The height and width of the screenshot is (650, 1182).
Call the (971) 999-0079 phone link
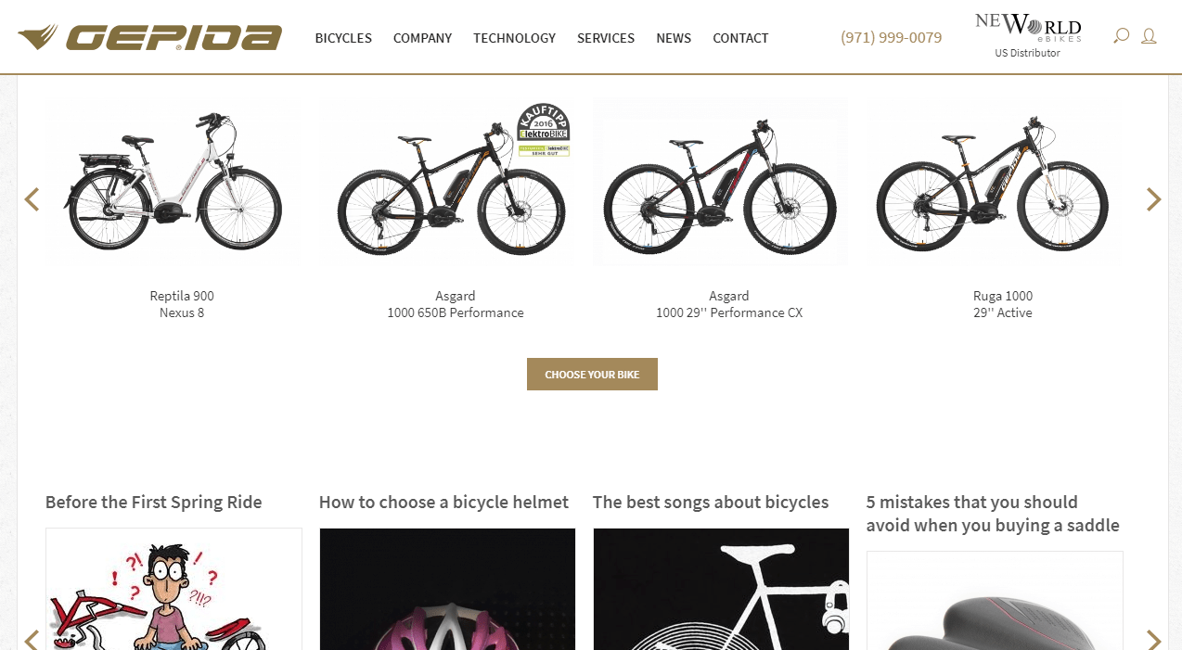(x=891, y=37)
